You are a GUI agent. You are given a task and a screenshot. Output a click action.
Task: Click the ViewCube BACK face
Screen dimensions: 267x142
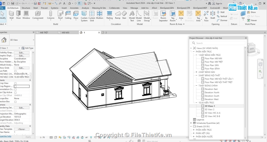[x=252, y=49]
